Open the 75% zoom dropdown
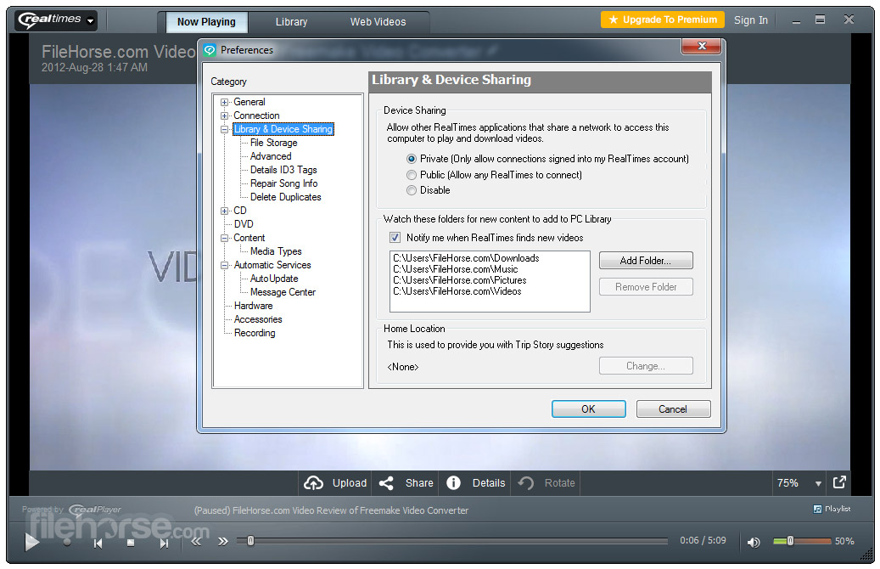Image resolution: width=880 pixels, height=569 pixels. click(x=818, y=483)
